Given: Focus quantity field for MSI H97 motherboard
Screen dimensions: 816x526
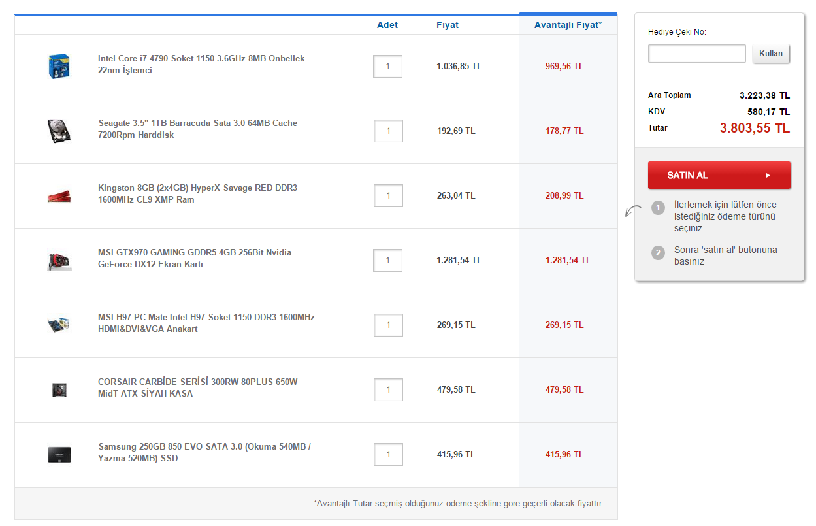Looking at the screenshot, I should 388,325.
